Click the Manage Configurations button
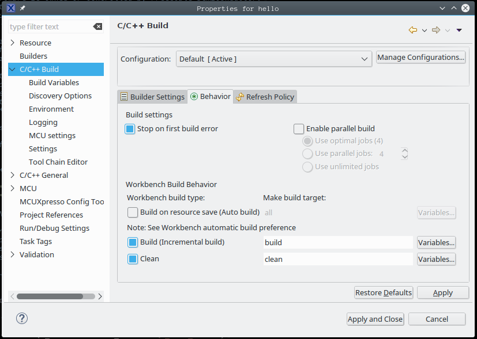Viewport: 477px width, 339px height. click(420, 58)
